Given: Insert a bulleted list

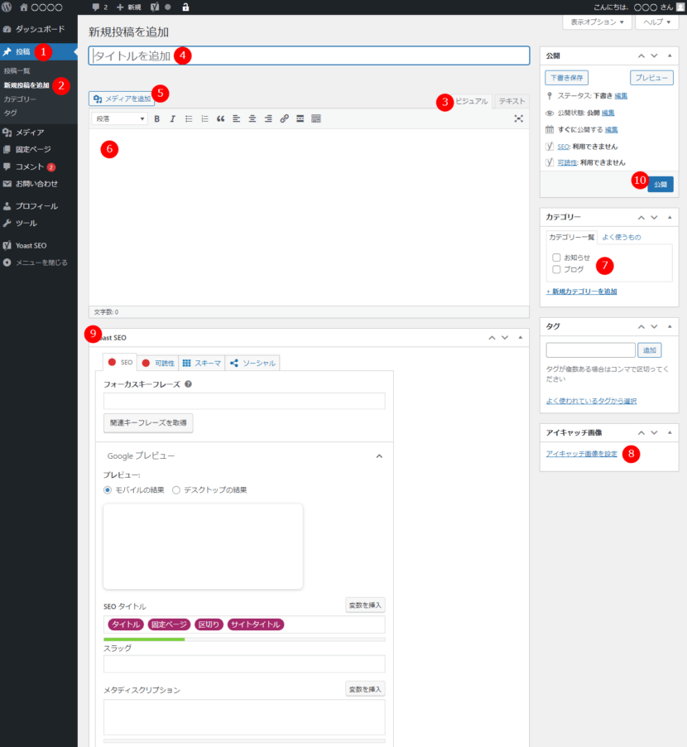Looking at the screenshot, I should tap(189, 119).
